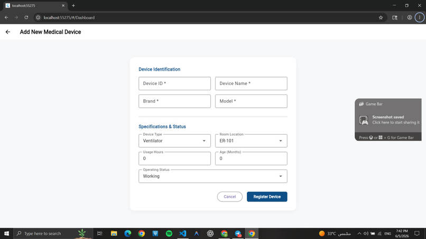This screenshot has width=426, height=239.
Task: Open Spotify from the taskbar
Action: pyautogui.click(x=169, y=233)
